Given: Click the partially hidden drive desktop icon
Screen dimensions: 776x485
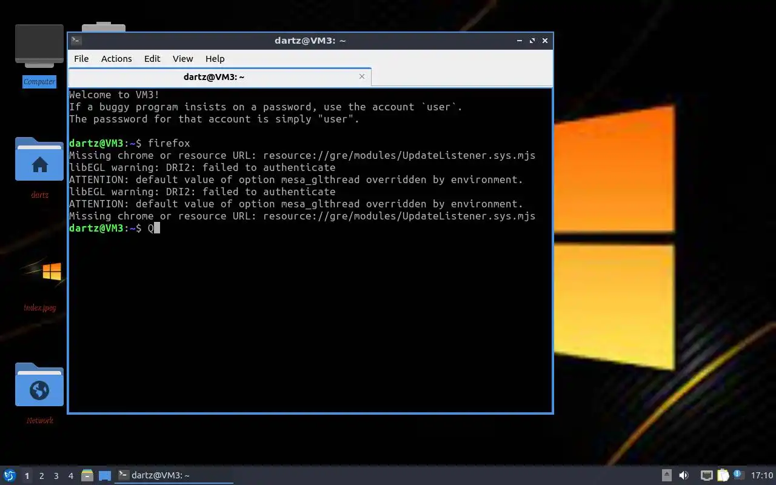Looking at the screenshot, I should [104, 27].
